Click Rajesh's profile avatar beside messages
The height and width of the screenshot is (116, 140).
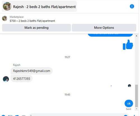point(6,79)
